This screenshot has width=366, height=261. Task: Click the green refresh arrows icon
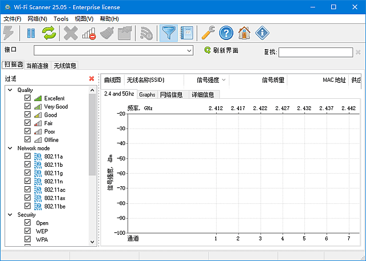[x=49, y=33]
